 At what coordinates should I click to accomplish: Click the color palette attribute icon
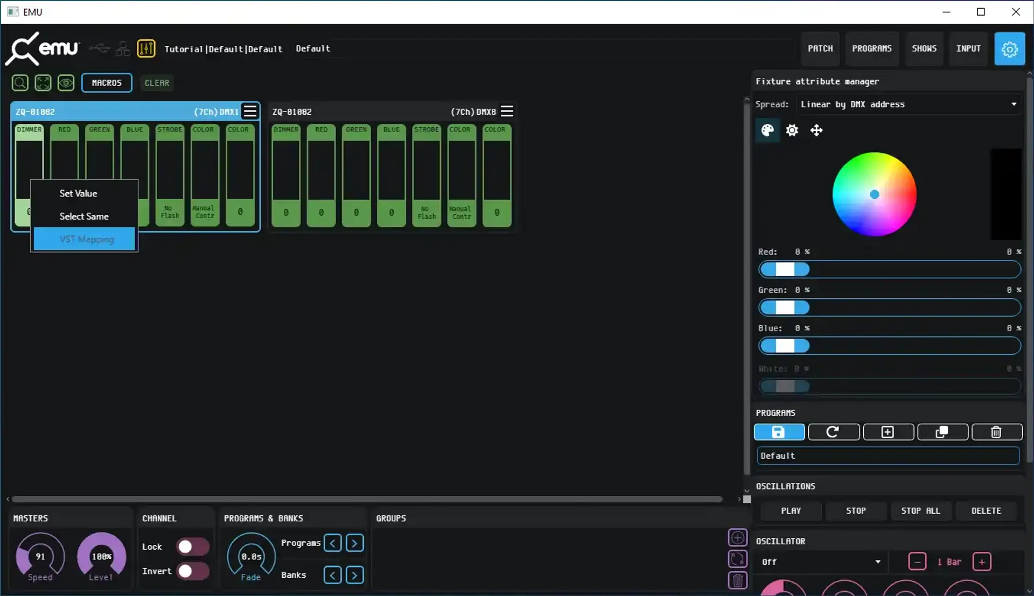tap(767, 130)
